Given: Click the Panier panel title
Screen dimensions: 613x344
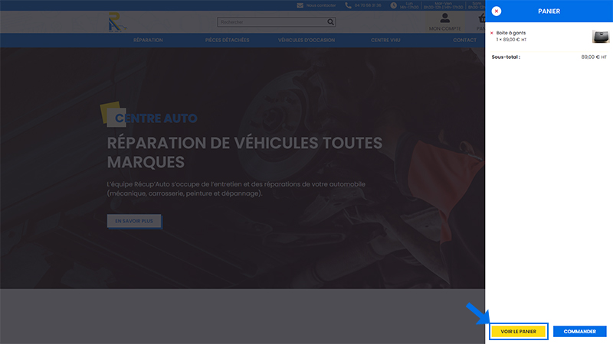Looking at the screenshot, I should point(549,11).
